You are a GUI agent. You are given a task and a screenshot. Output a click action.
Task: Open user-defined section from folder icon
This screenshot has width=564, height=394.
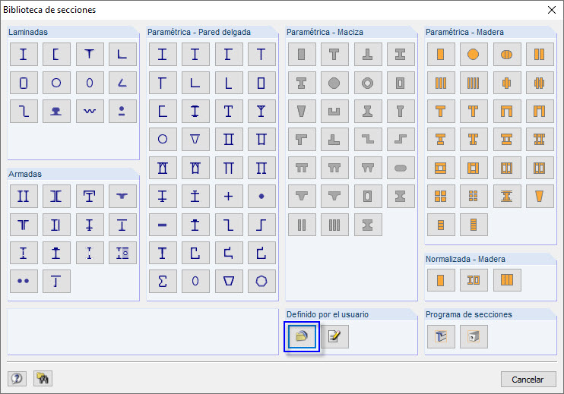pos(302,336)
